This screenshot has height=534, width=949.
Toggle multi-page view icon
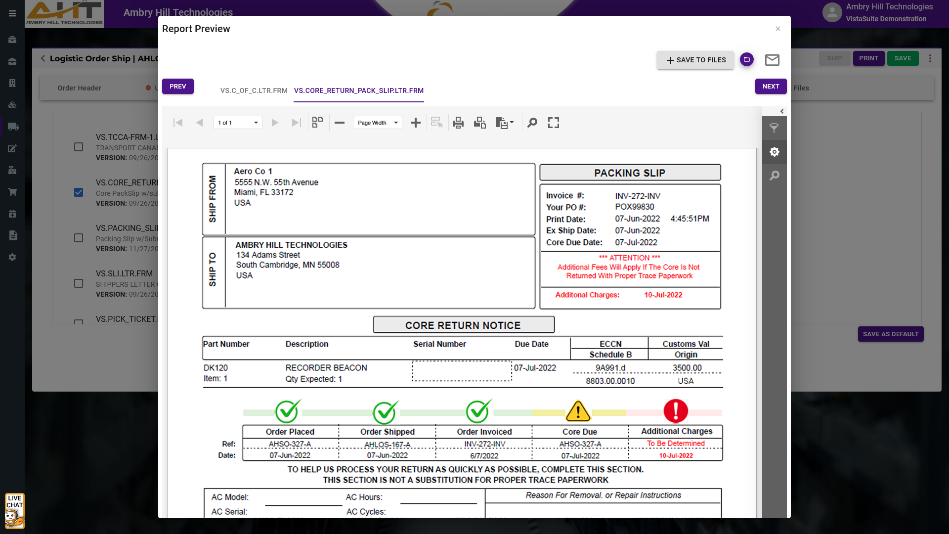[317, 122]
